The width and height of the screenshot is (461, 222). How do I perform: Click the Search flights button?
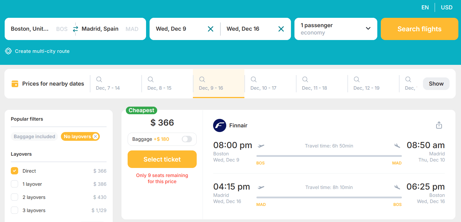[x=419, y=29]
